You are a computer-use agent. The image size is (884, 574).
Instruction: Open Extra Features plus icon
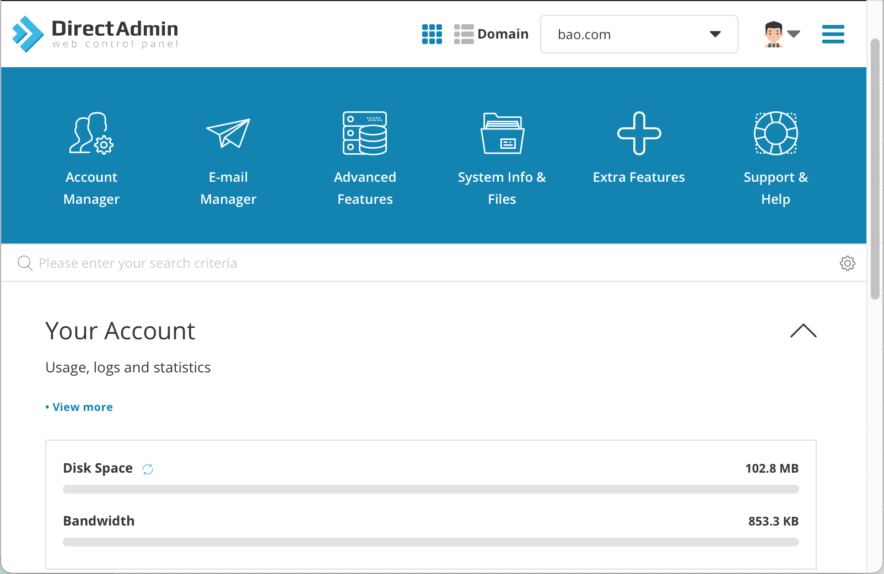(x=639, y=133)
